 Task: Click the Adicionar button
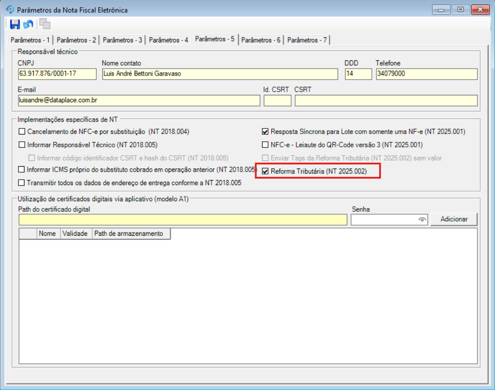tap(453, 219)
